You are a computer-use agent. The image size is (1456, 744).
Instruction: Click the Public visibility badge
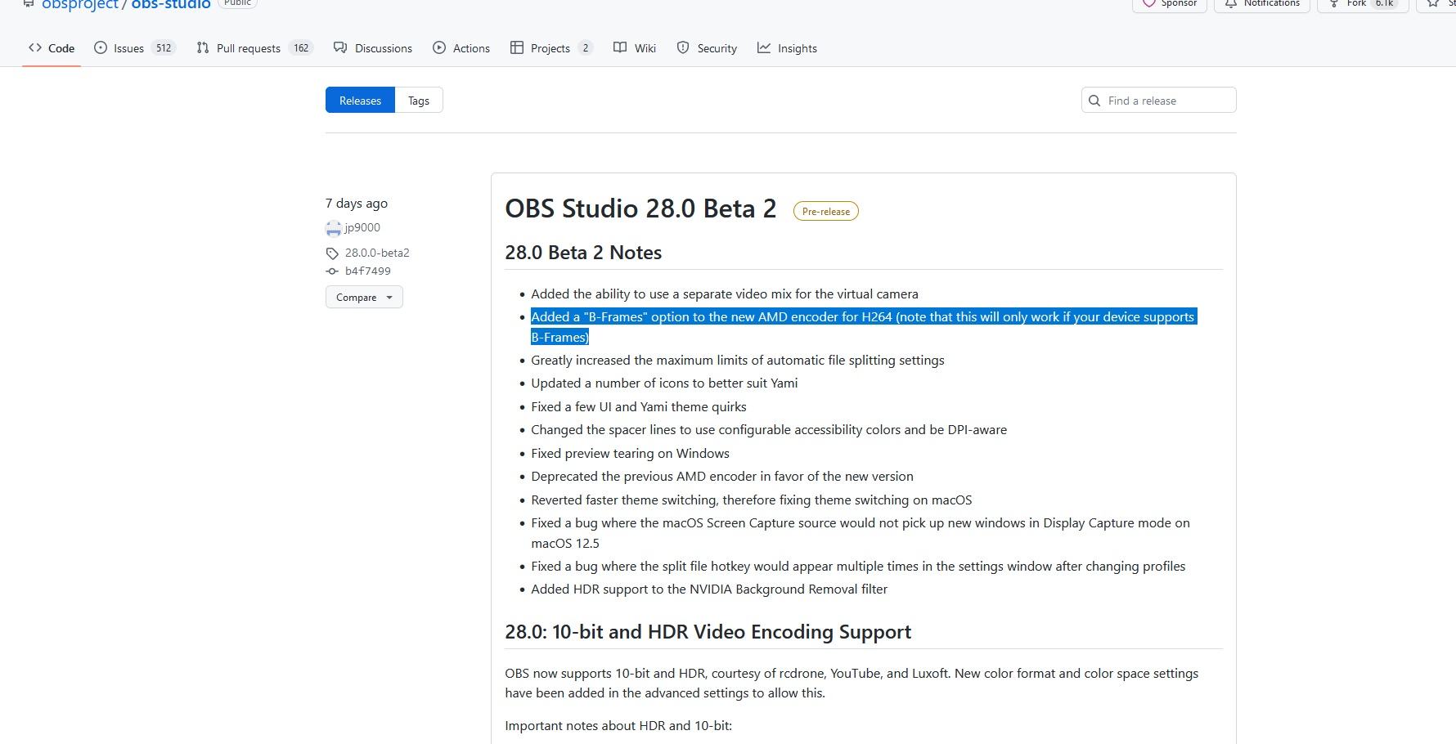pos(237,2)
